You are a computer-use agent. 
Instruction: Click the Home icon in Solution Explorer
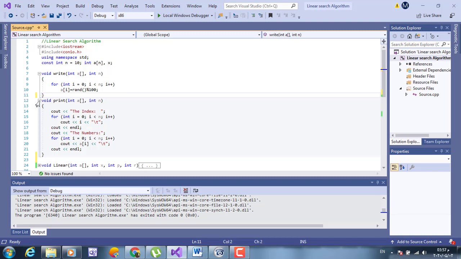[409, 36]
